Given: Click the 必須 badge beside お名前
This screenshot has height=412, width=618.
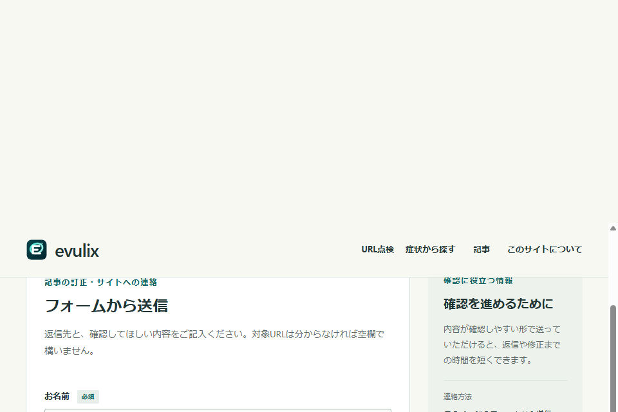Looking at the screenshot, I should (88, 397).
